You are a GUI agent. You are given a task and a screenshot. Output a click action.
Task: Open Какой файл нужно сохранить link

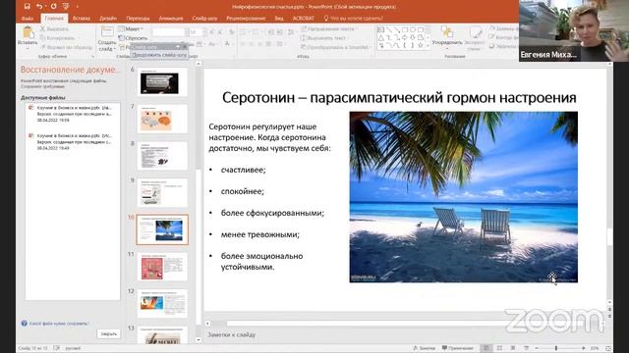[x=59, y=324]
